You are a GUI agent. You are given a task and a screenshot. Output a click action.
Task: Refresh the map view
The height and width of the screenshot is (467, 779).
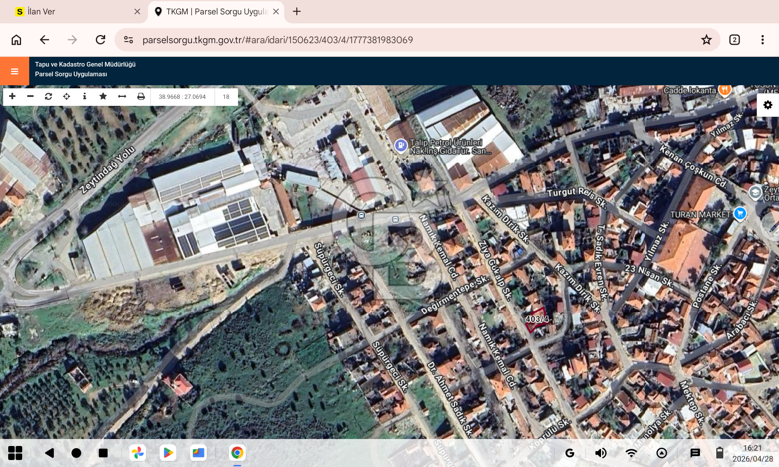(x=48, y=97)
